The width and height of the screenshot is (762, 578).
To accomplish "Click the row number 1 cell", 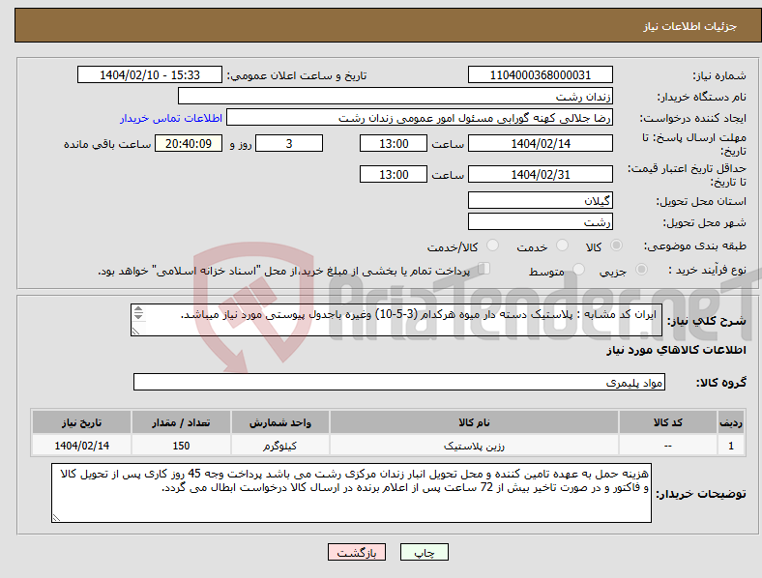I will tap(731, 446).
